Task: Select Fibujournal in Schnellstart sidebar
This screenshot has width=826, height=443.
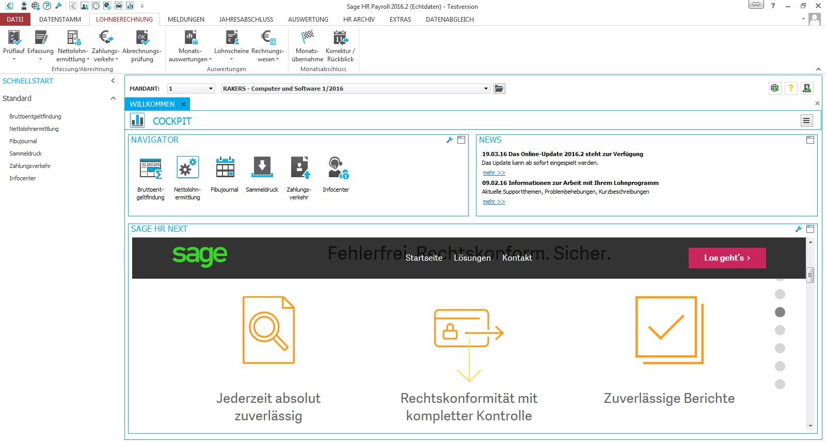Action: click(x=23, y=141)
